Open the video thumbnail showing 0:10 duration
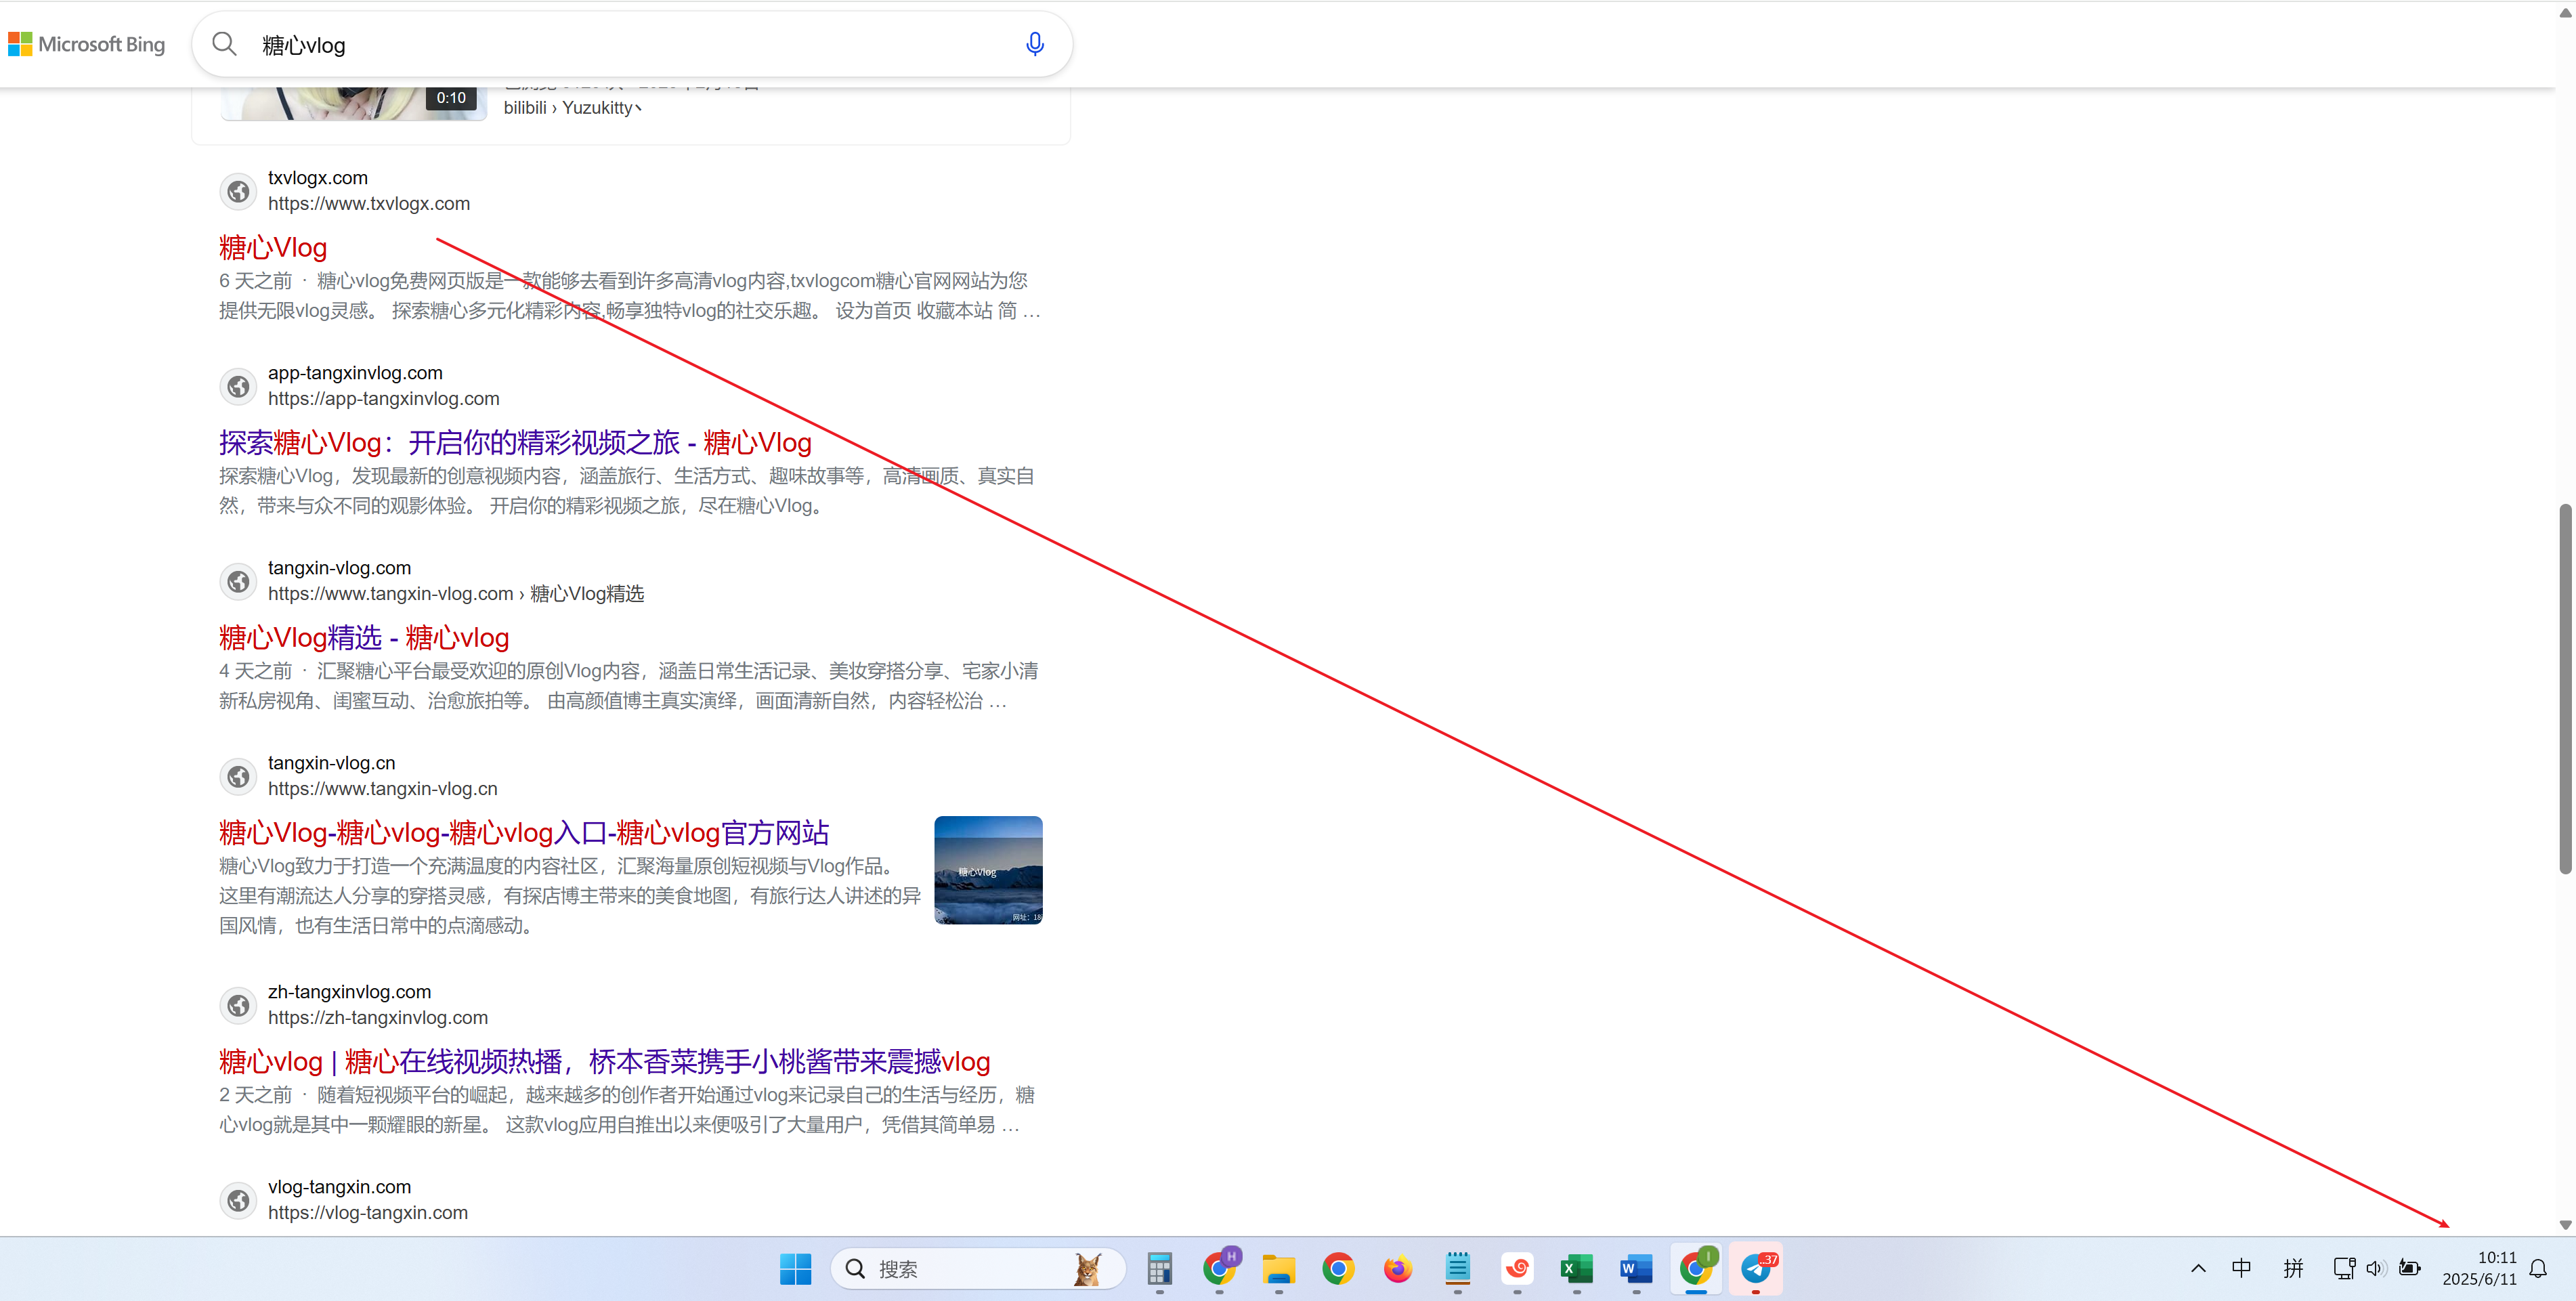 pyautogui.click(x=353, y=104)
